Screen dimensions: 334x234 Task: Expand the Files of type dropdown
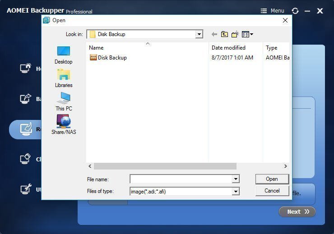click(236, 192)
